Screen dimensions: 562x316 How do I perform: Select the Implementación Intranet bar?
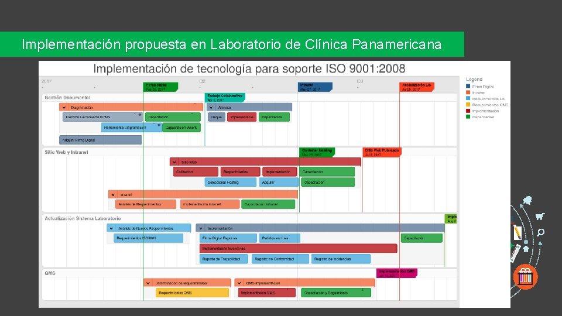coord(210,204)
